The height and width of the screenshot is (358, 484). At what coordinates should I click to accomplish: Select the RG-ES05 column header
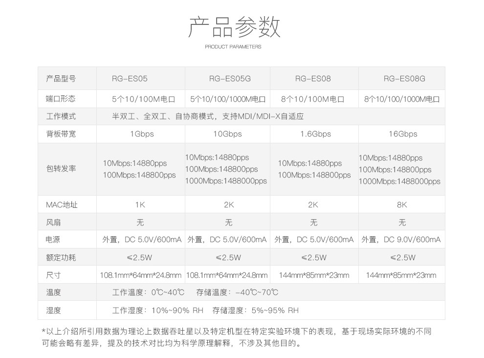coord(130,78)
